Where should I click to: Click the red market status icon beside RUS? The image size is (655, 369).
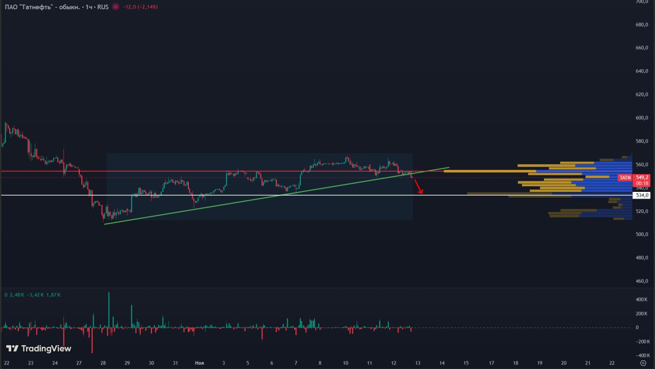[x=116, y=7]
